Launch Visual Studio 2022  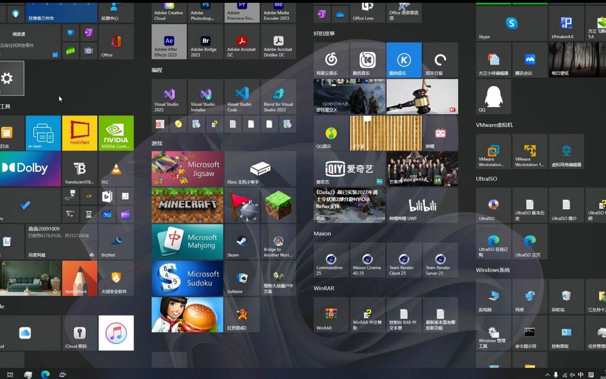click(169, 97)
